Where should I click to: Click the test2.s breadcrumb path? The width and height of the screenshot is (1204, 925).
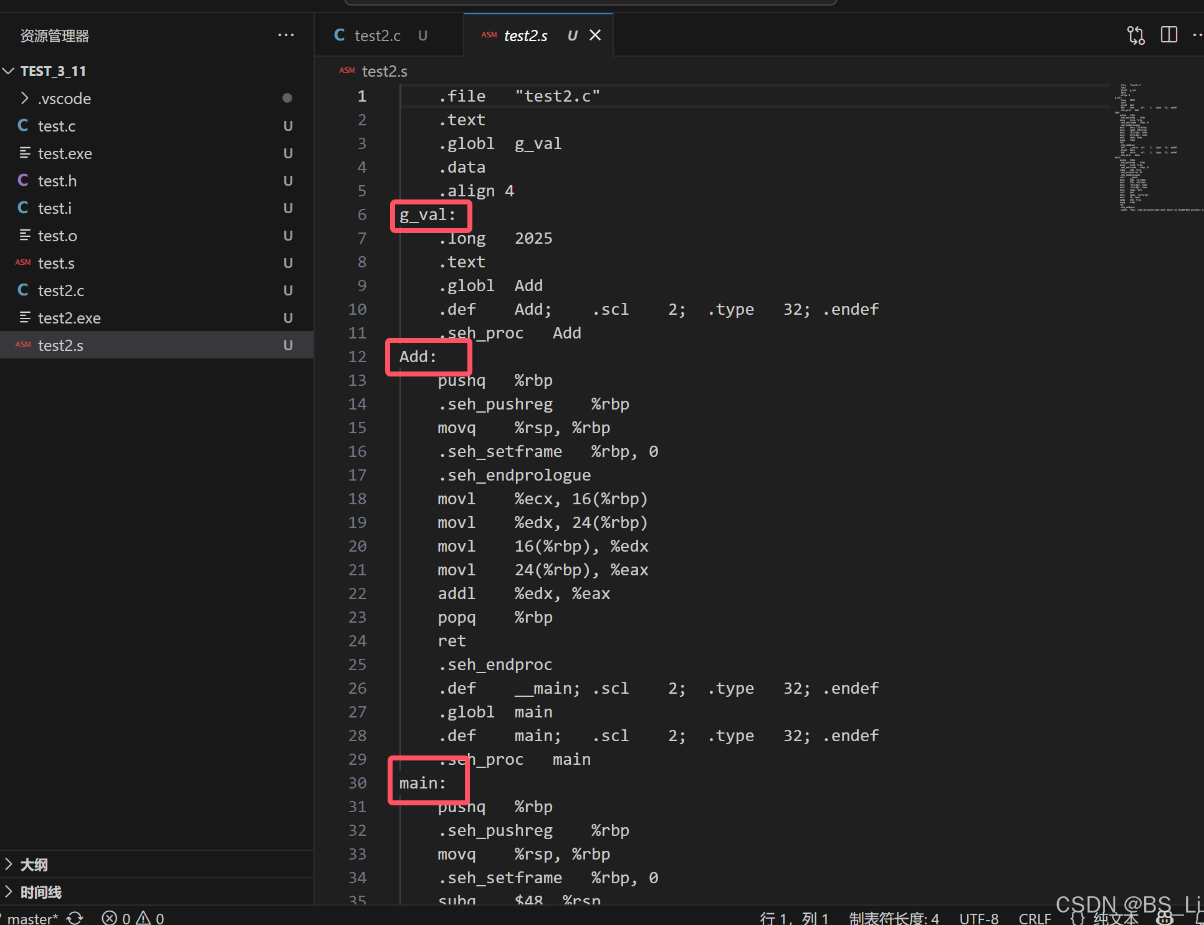(385, 72)
